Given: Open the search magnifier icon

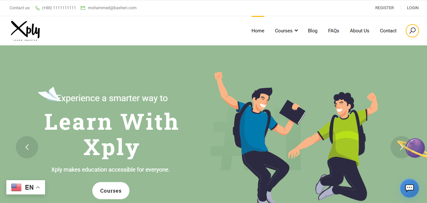Looking at the screenshot, I should [412, 31].
